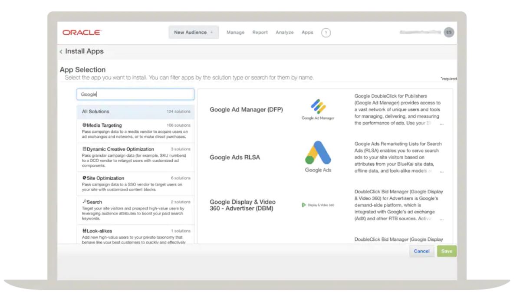Open the New Audience dropdown
Screen dimensions: 520x295
pyautogui.click(x=193, y=32)
